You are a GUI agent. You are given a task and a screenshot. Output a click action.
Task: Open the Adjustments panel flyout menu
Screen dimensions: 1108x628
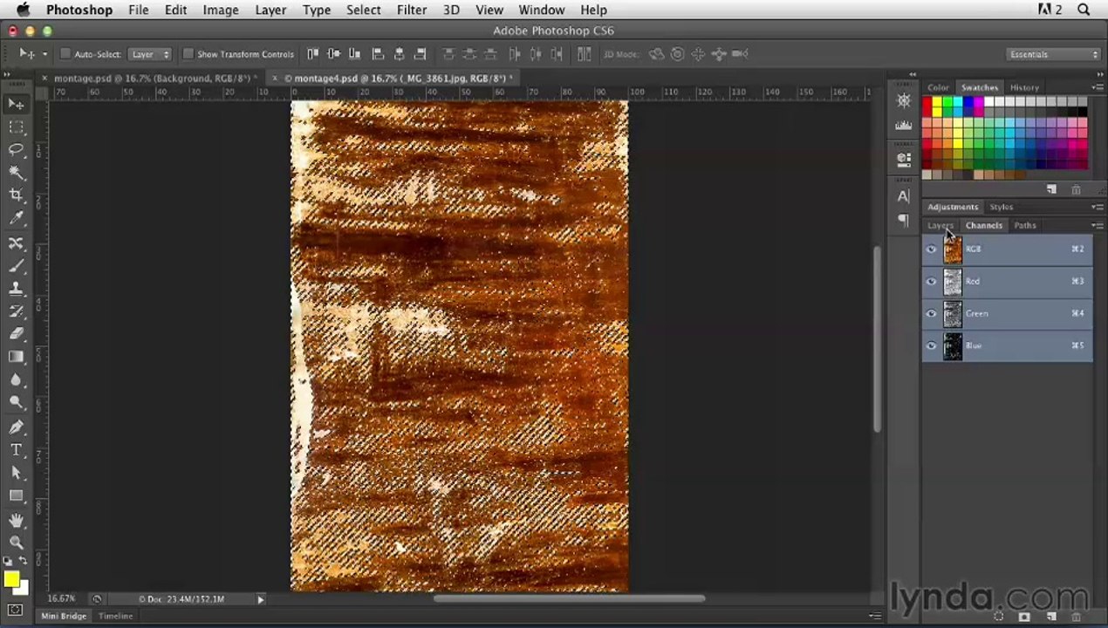coord(1098,207)
